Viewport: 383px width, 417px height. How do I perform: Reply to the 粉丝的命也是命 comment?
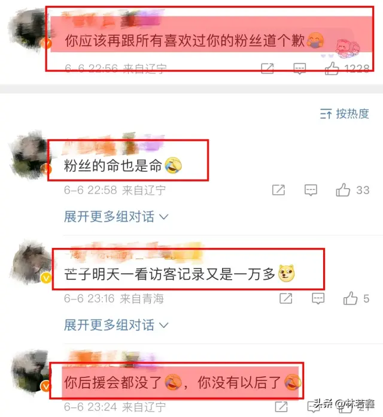(311, 190)
